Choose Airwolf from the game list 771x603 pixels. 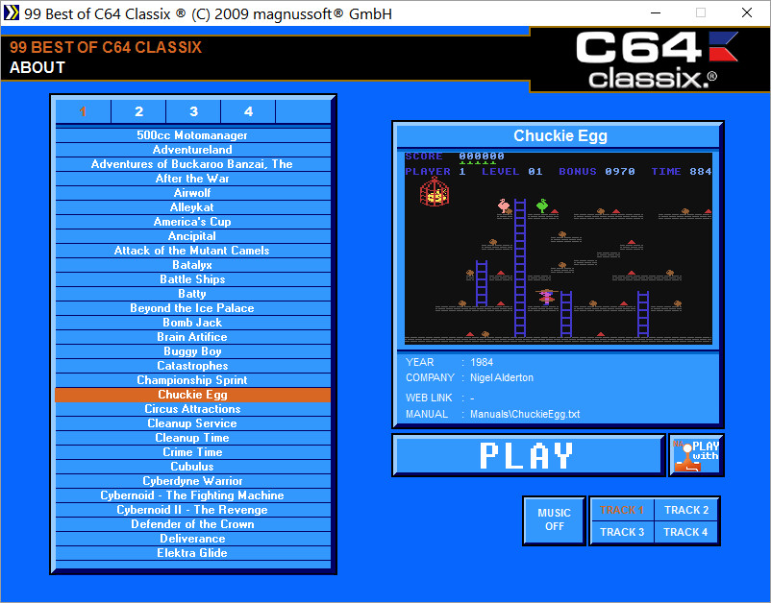point(192,192)
